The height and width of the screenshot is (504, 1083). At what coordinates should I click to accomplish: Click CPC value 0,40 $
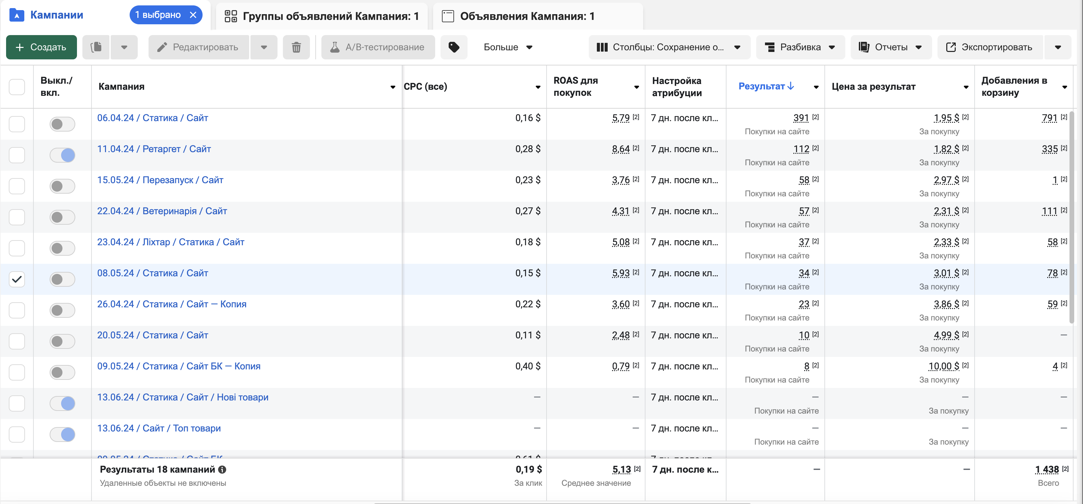point(528,366)
